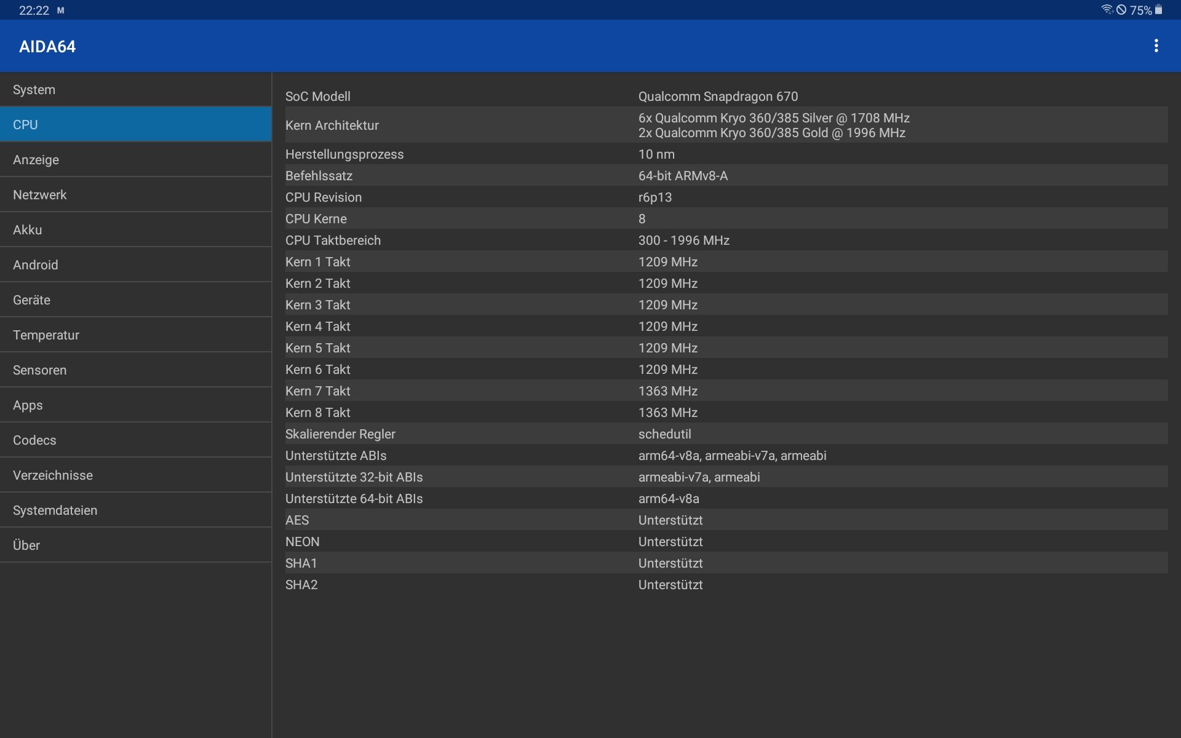This screenshot has width=1181, height=738.
Task: Select the Kern 1 Takt 1209 MHz value
Action: point(668,262)
